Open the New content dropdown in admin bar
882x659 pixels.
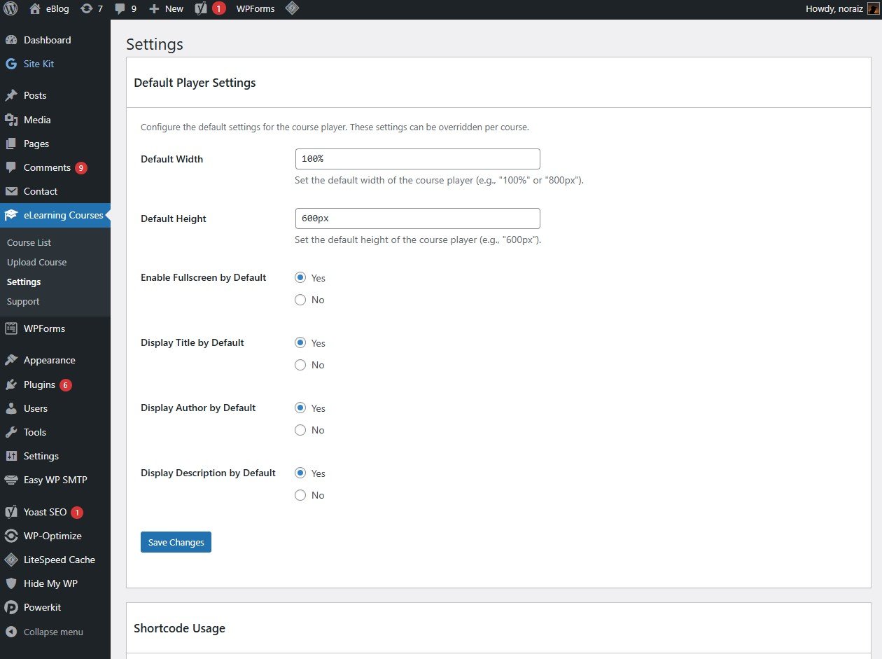[165, 8]
